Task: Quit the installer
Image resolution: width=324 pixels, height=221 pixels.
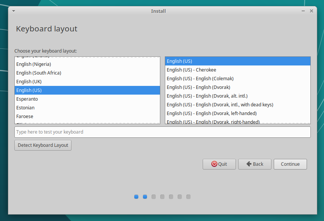Action: point(219,164)
